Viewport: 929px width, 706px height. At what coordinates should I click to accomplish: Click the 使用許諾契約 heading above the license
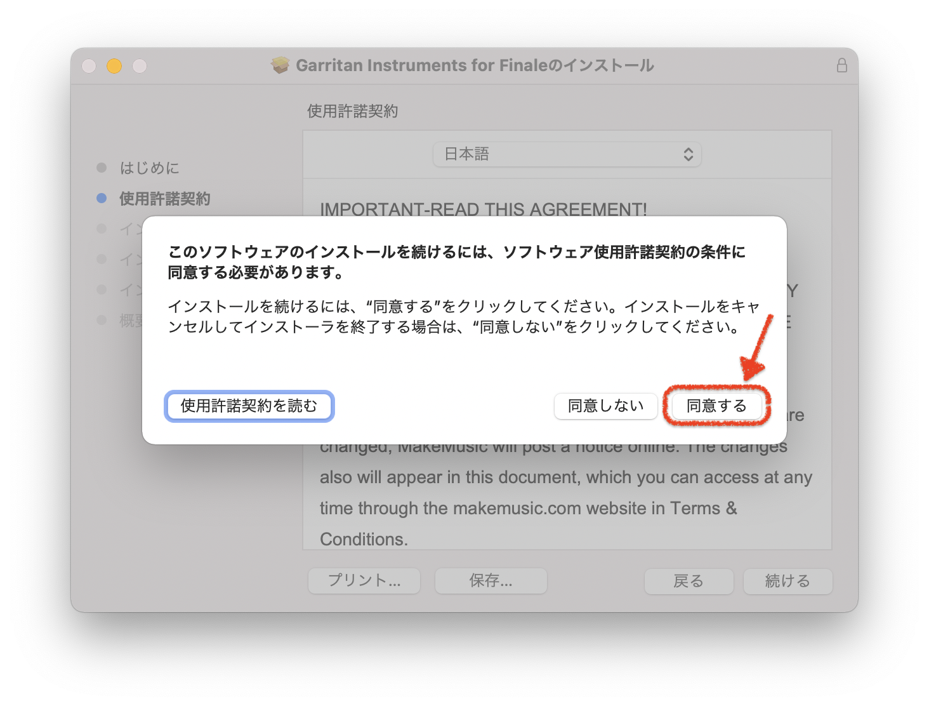(x=353, y=111)
